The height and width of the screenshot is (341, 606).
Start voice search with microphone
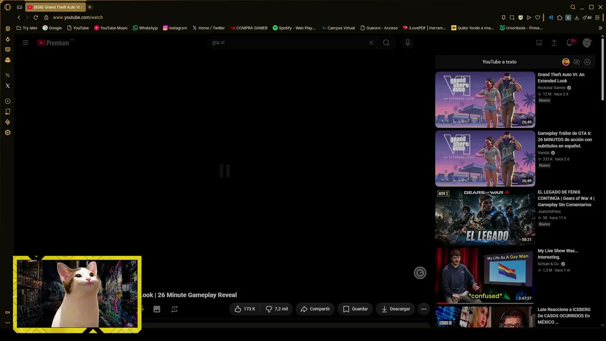[408, 43]
